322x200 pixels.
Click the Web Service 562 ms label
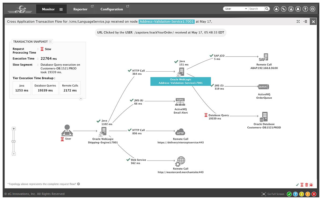138,161
